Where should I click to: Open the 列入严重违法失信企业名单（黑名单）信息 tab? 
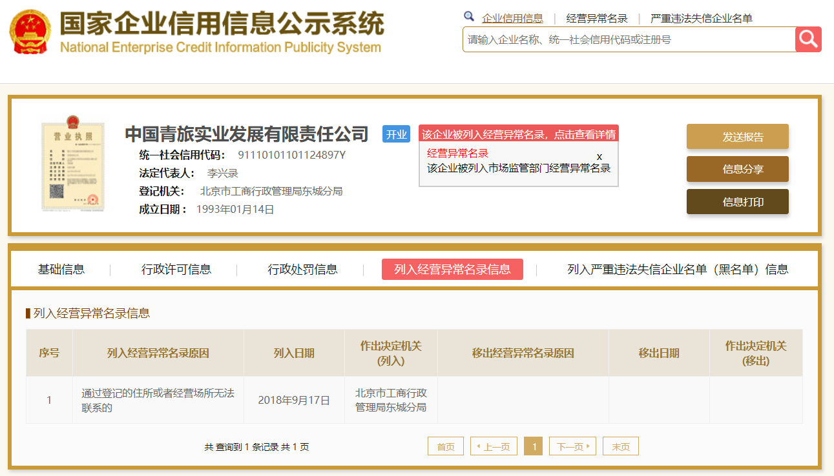coord(678,270)
